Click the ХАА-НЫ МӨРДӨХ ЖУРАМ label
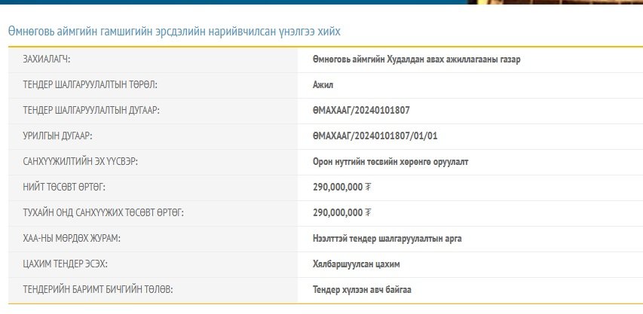Screen dimensions: 643x314 coord(72,238)
